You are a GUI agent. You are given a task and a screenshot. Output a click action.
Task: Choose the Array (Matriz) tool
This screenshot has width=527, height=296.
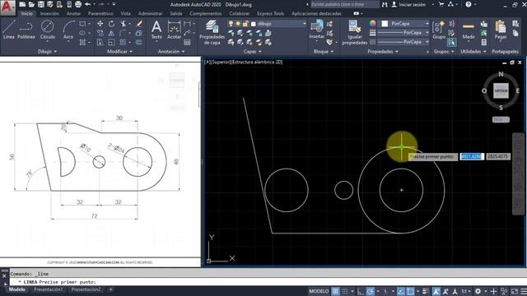tap(123, 42)
